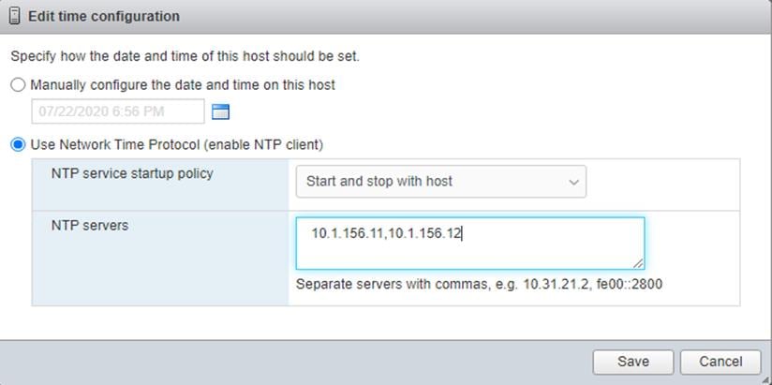Cancel the time configuration dialog

(x=720, y=362)
